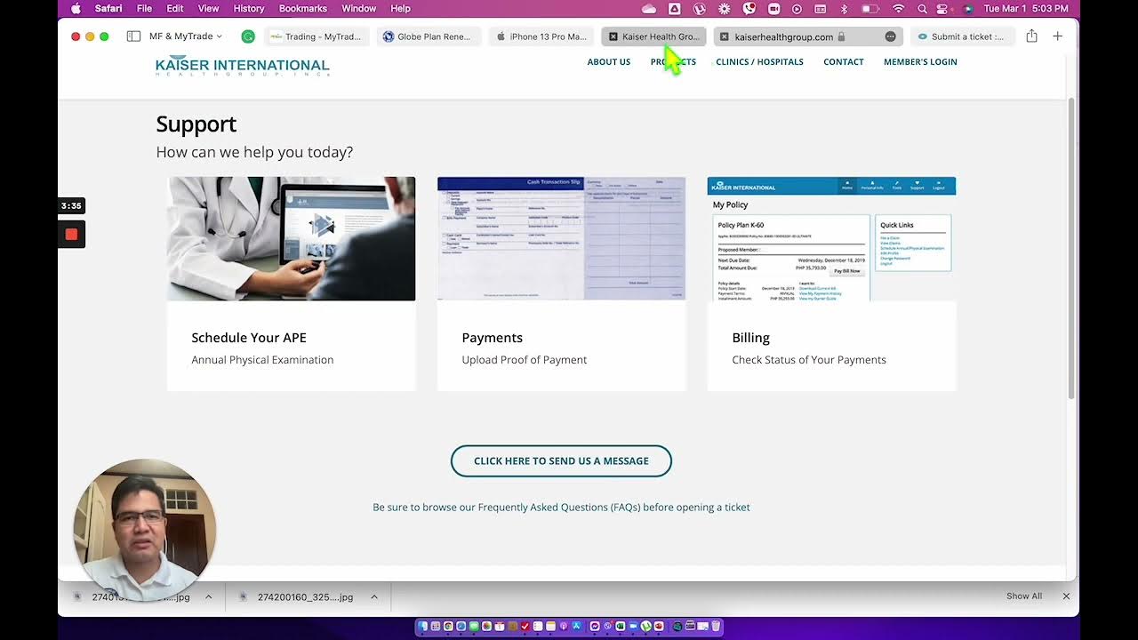Click the Wi-Fi status icon
This screenshot has width=1138, height=640.
pos(899,9)
